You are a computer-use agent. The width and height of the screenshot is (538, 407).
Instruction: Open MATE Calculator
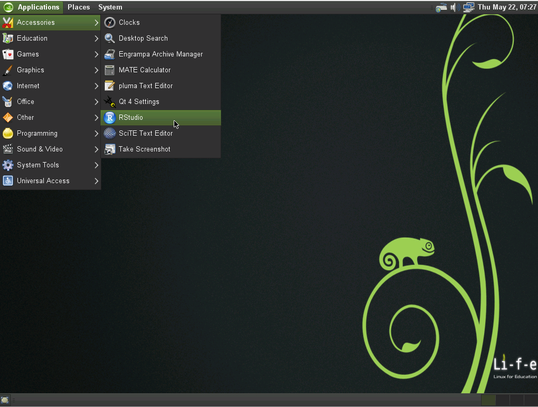point(161,70)
